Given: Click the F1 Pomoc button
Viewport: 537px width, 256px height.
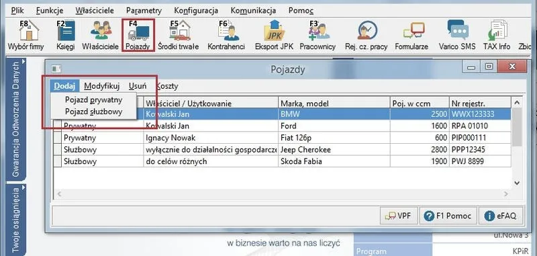Looking at the screenshot, I should click(x=448, y=216).
